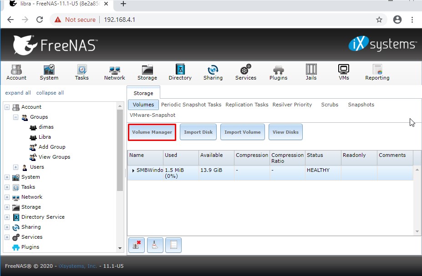Expand the Storage tree node
Viewport: 422px width, 276px height.
(7, 207)
